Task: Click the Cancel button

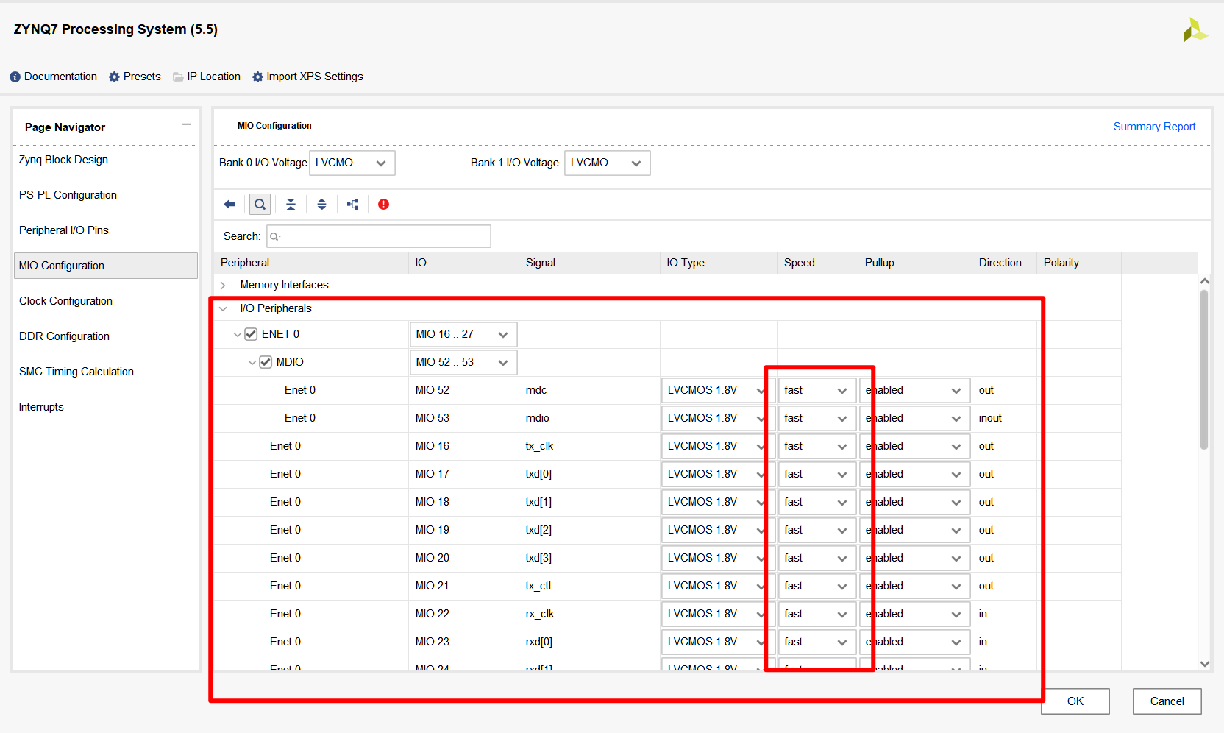Action: tap(1167, 701)
